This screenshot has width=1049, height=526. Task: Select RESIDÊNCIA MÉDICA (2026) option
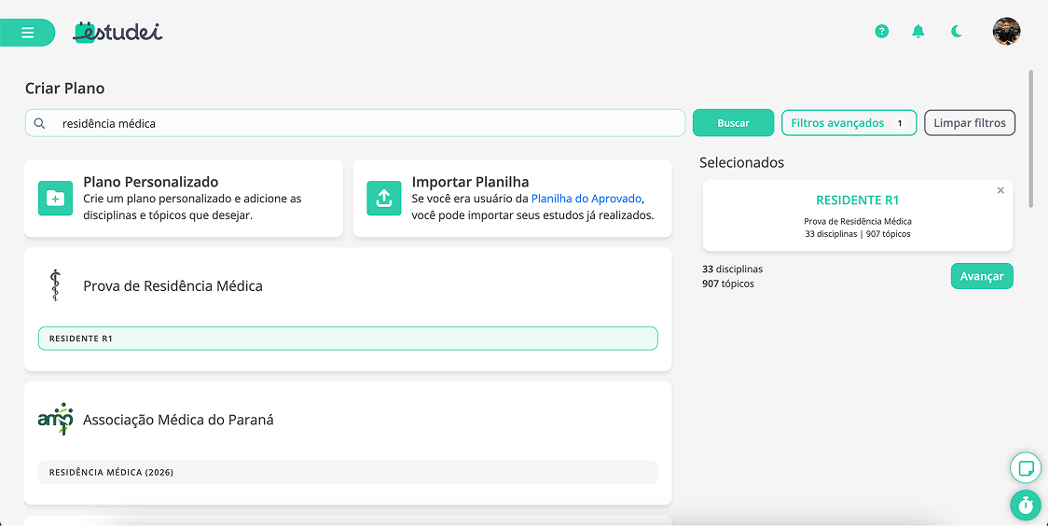(348, 472)
